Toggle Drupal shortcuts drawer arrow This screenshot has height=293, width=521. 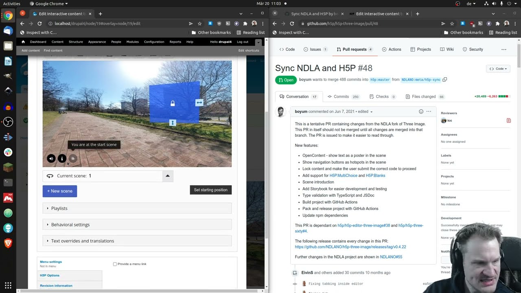tap(258, 42)
